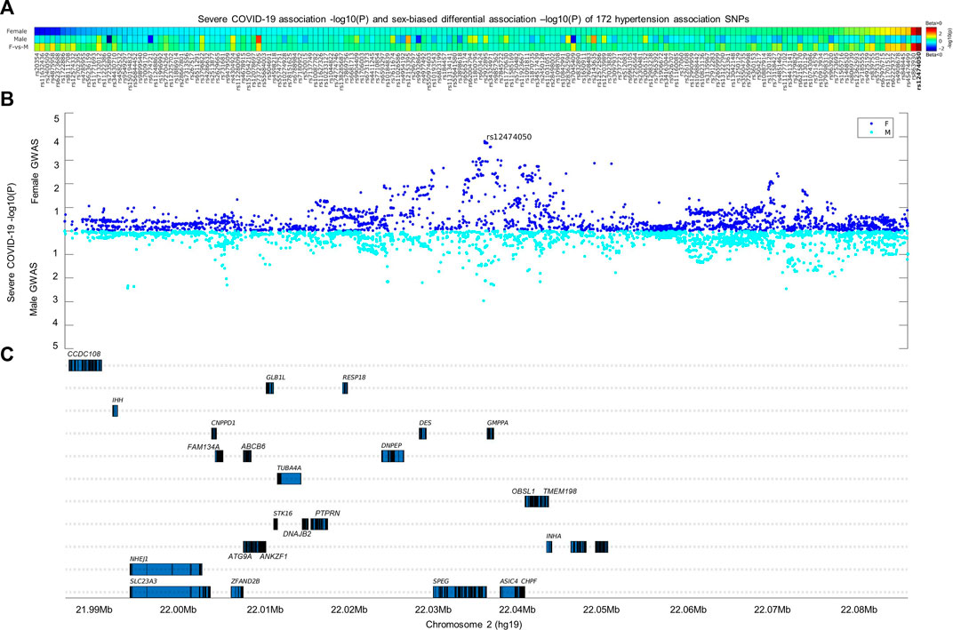Click the ATG9A gene label

point(239,556)
